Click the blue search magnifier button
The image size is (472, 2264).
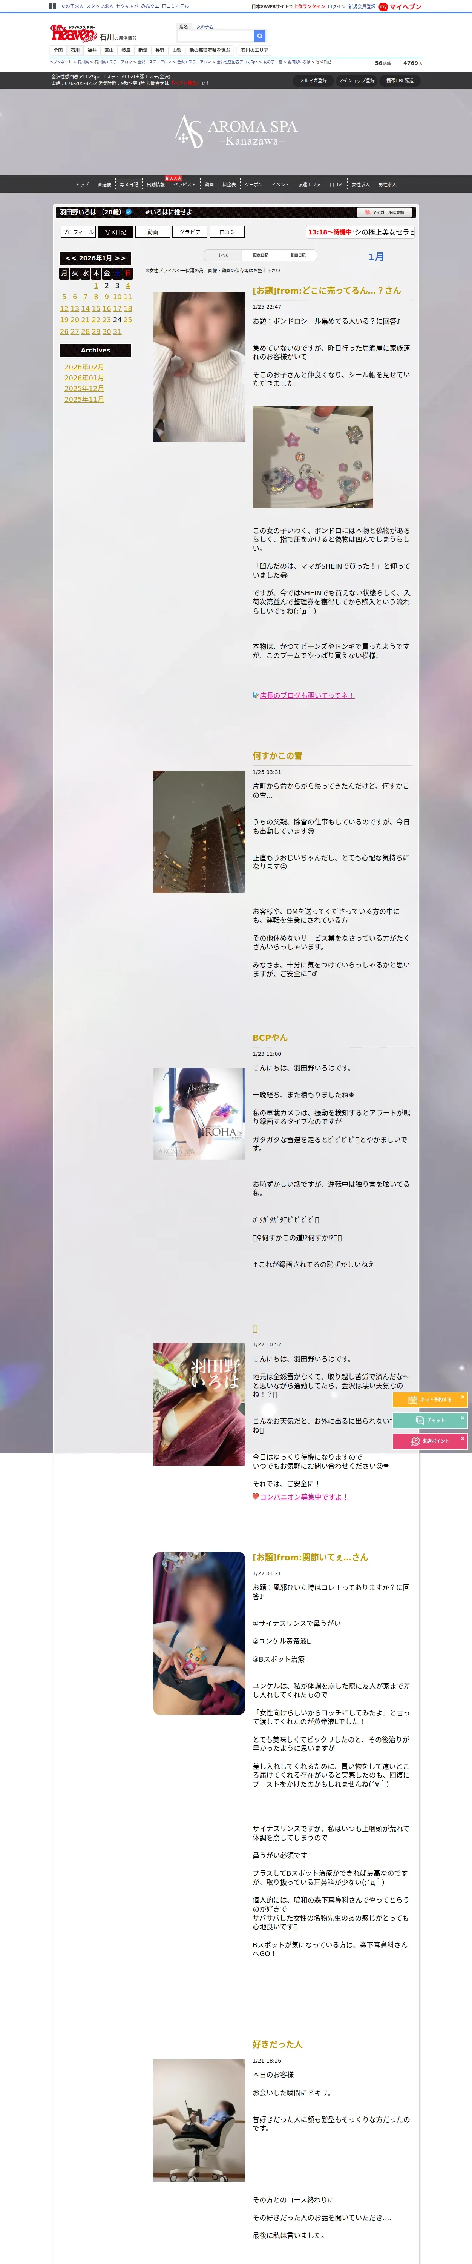click(x=260, y=36)
